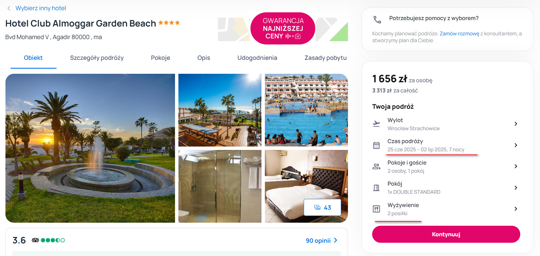Go back via Wybierz inny hotel arrow
The height and width of the screenshot is (256, 540).
click(9, 8)
